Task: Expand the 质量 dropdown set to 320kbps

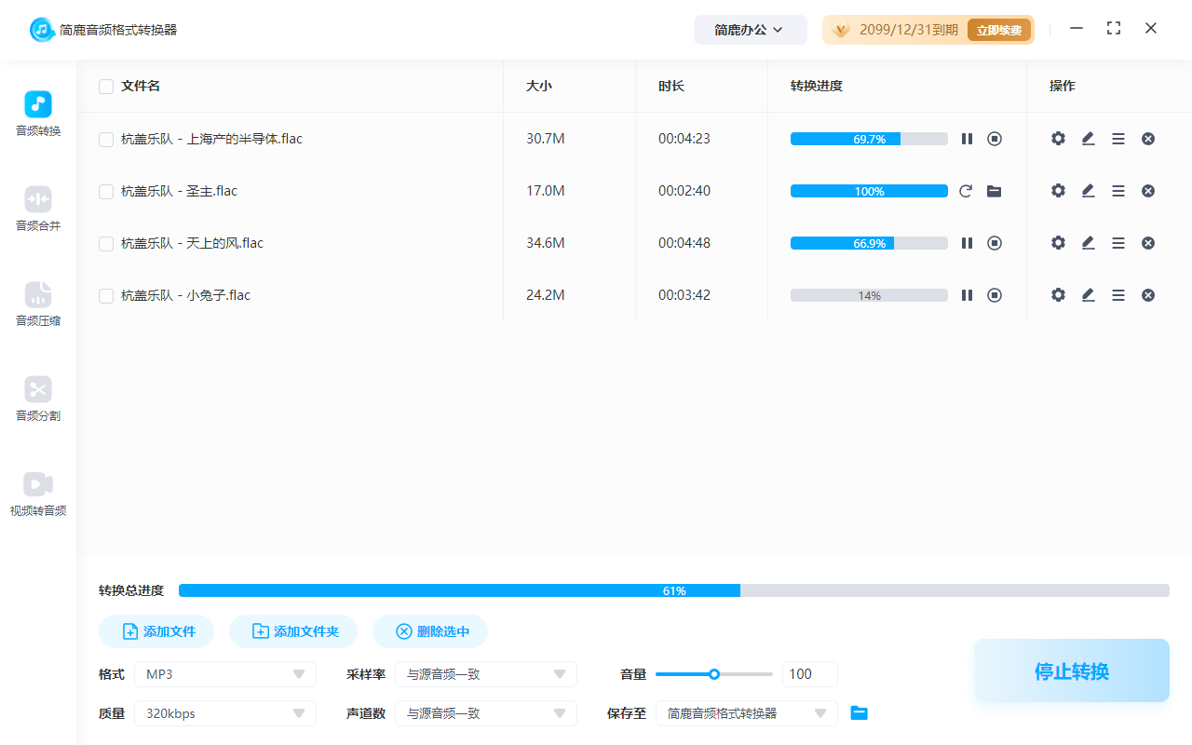Action: tap(224, 712)
